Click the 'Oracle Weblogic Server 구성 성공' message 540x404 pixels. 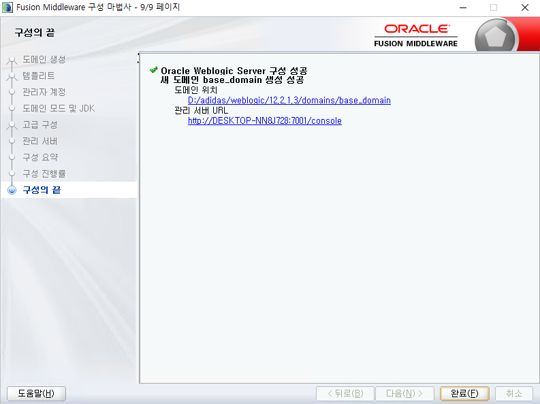point(234,71)
